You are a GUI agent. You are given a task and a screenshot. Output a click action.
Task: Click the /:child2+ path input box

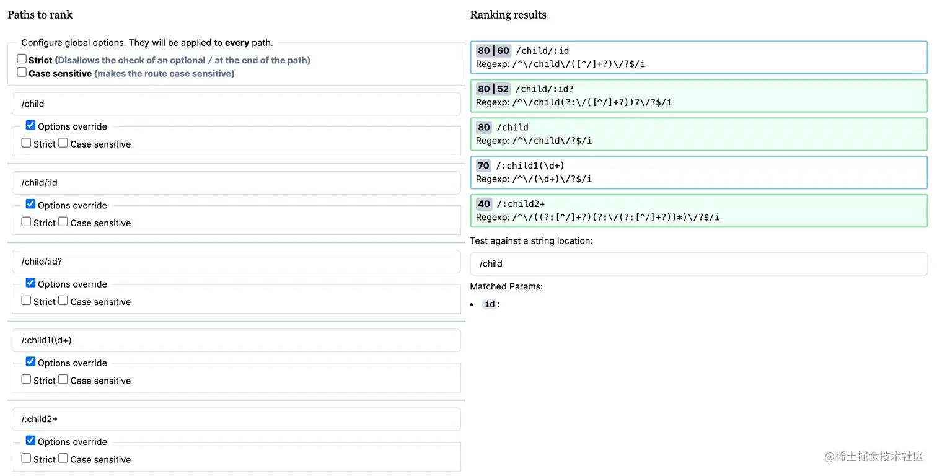pyautogui.click(x=236, y=419)
